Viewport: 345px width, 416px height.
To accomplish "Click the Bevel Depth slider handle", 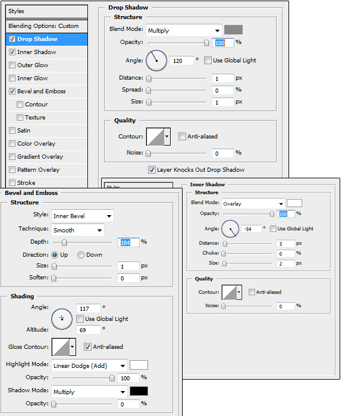I will tap(64, 242).
